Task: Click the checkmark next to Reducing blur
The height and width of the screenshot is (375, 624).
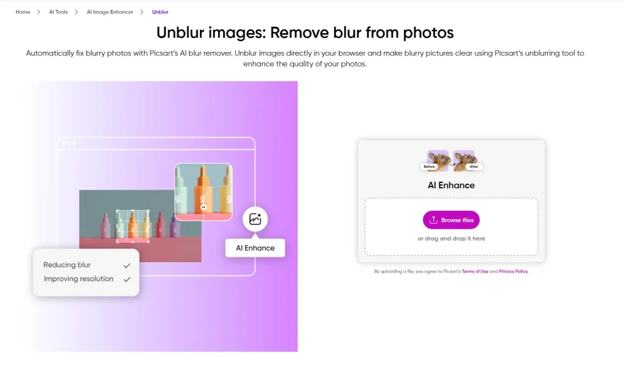Action: pyautogui.click(x=127, y=265)
